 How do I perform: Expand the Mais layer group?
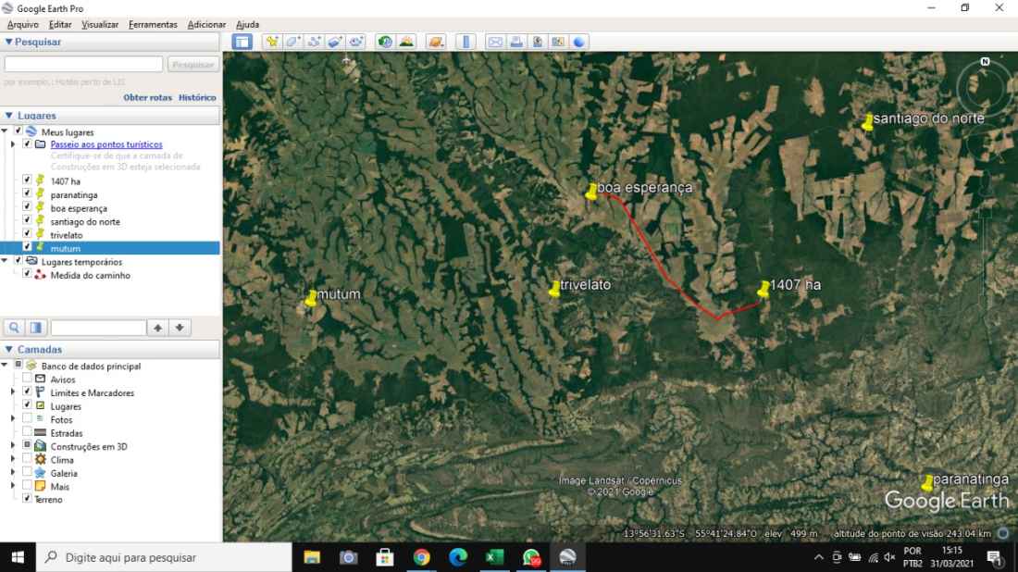tap(13, 486)
